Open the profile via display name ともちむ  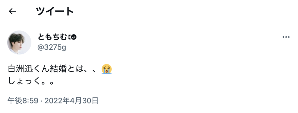pos(53,37)
